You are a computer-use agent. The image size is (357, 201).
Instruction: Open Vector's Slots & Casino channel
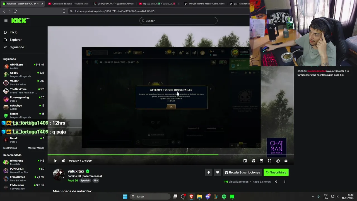click(24, 83)
